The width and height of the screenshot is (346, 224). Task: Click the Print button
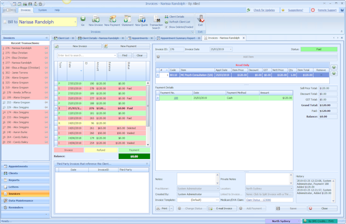tap(162, 208)
